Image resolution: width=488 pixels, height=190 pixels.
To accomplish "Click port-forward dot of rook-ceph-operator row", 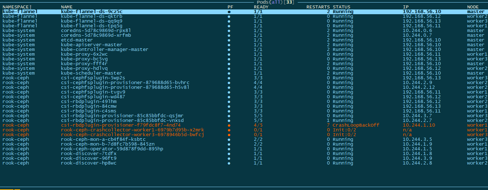I will point(229,149).
